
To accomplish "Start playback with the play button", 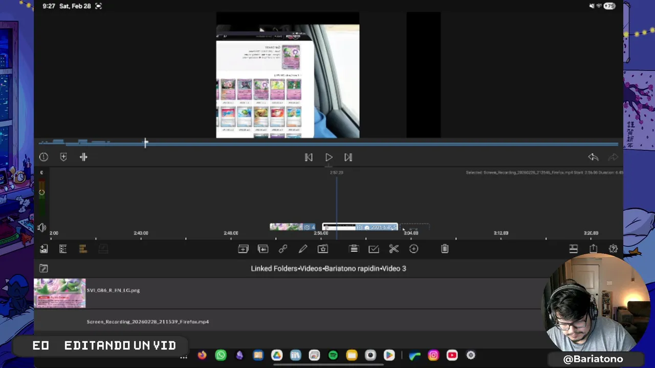I will (x=329, y=157).
